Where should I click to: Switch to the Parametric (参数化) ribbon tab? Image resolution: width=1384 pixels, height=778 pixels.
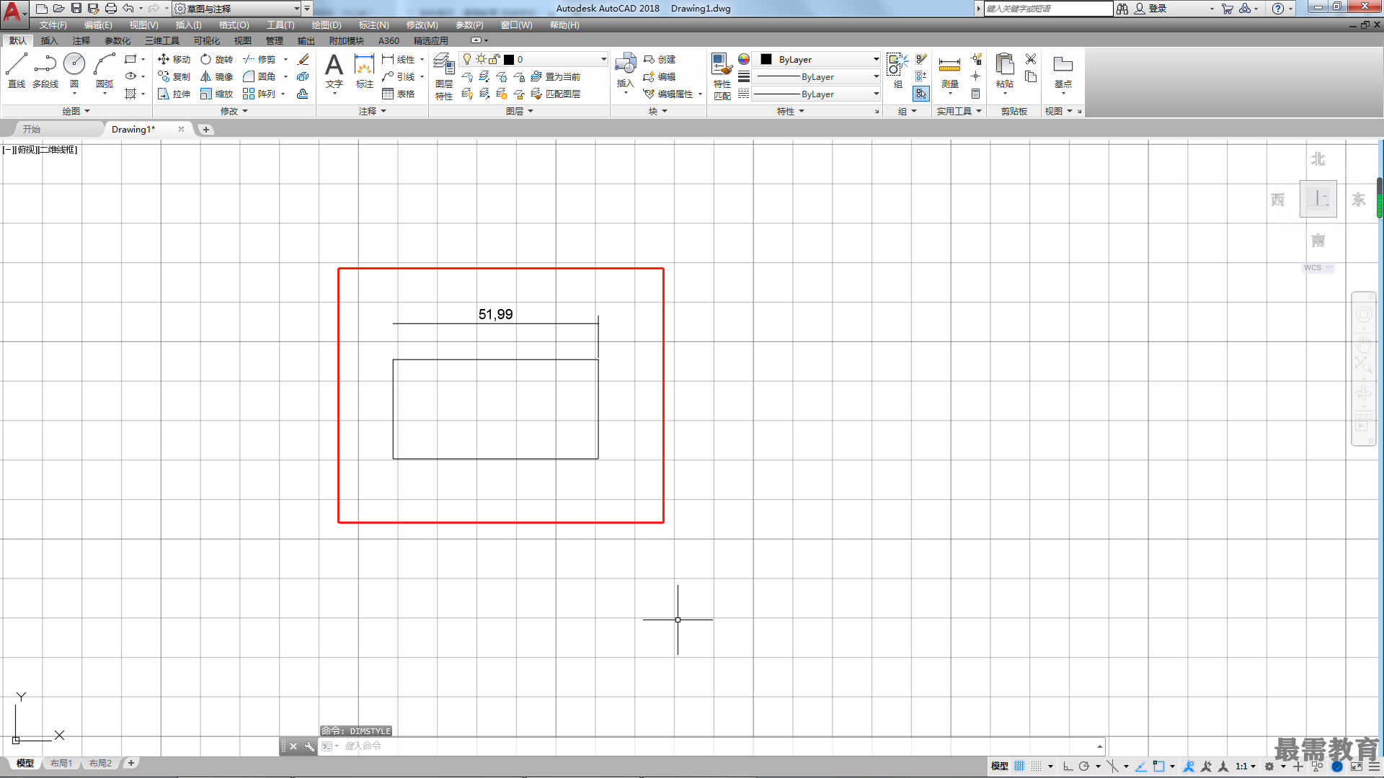point(117,40)
